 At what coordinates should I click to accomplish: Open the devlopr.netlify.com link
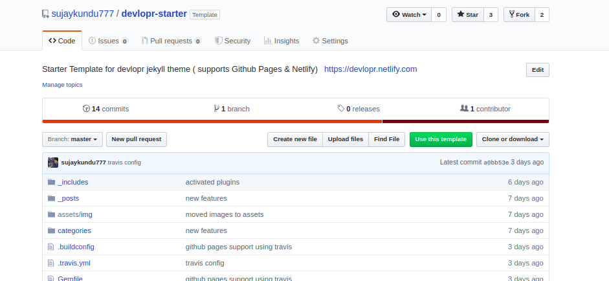pyautogui.click(x=370, y=69)
